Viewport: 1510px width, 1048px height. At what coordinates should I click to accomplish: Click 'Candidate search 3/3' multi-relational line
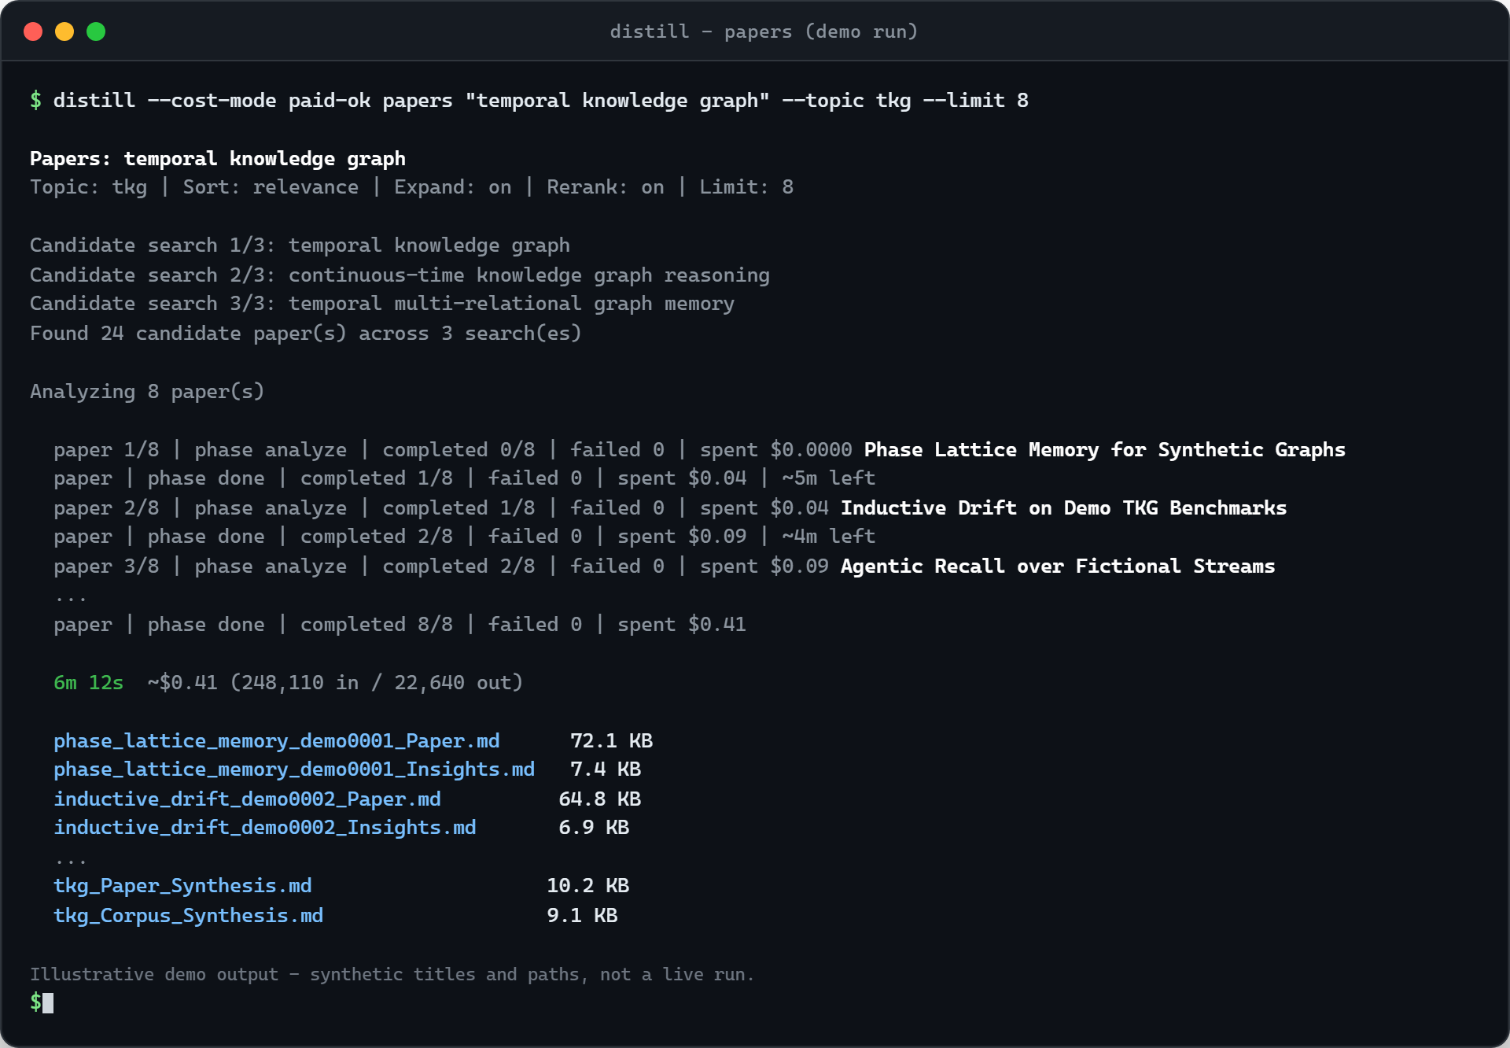coord(382,304)
